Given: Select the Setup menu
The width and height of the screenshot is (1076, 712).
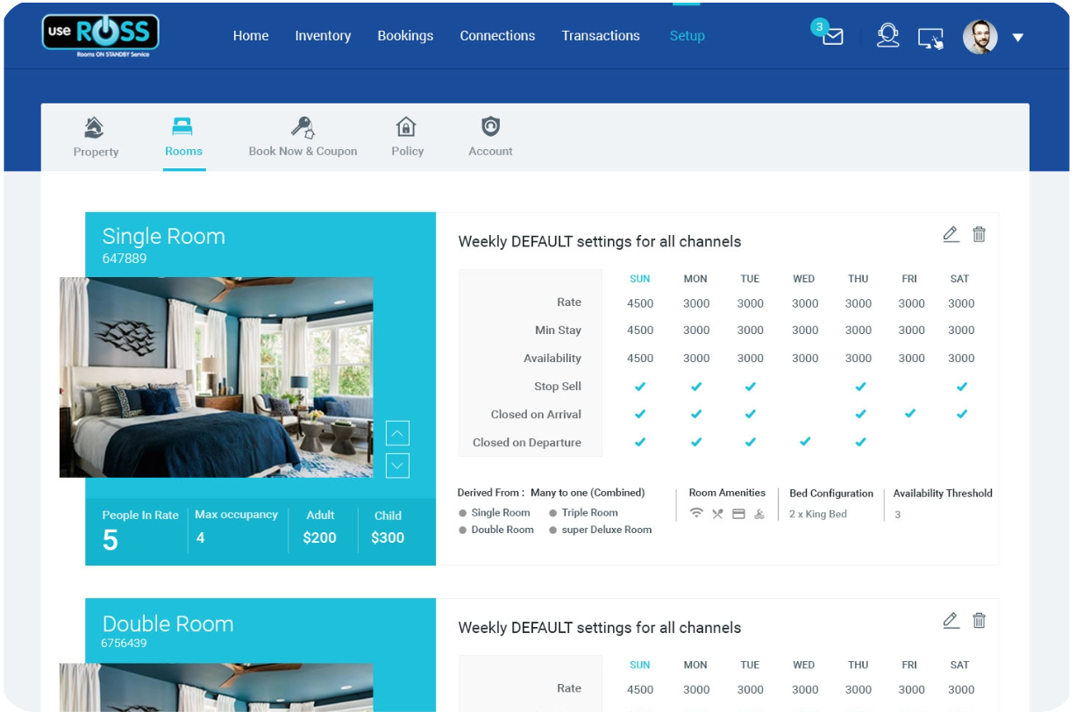Looking at the screenshot, I should (x=687, y=36).
